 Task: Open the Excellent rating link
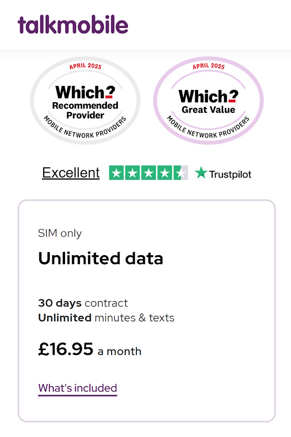point(71,173)
